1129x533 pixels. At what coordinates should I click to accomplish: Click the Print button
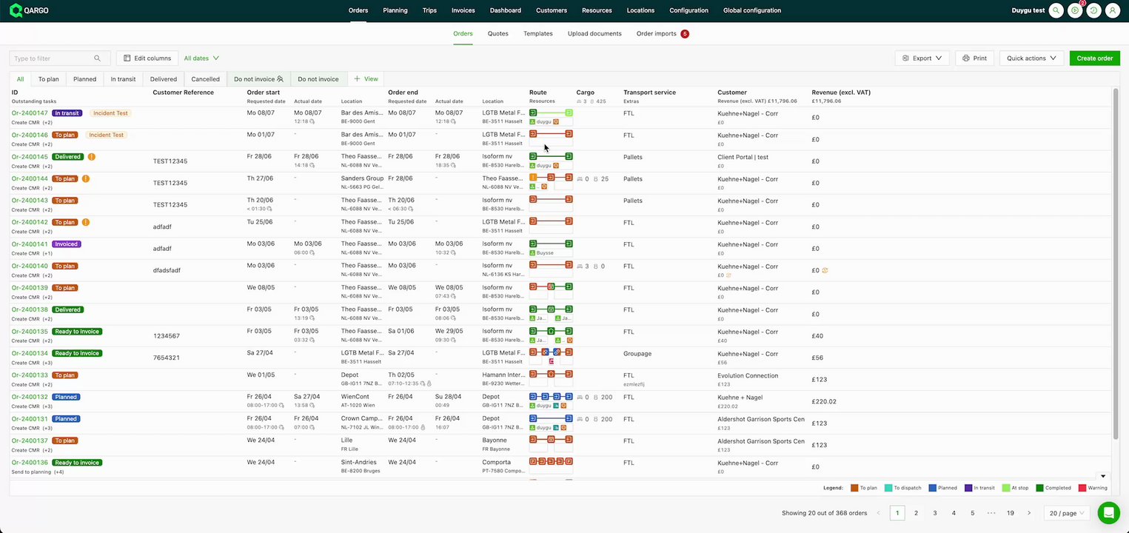tap(974, 58)
